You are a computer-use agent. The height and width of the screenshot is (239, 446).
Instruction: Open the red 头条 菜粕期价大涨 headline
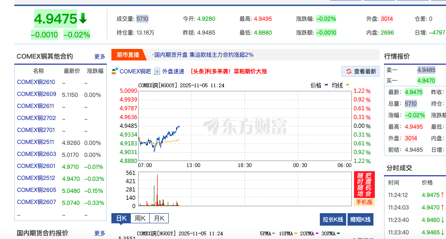pyautogui.click(x=229, y=71)
